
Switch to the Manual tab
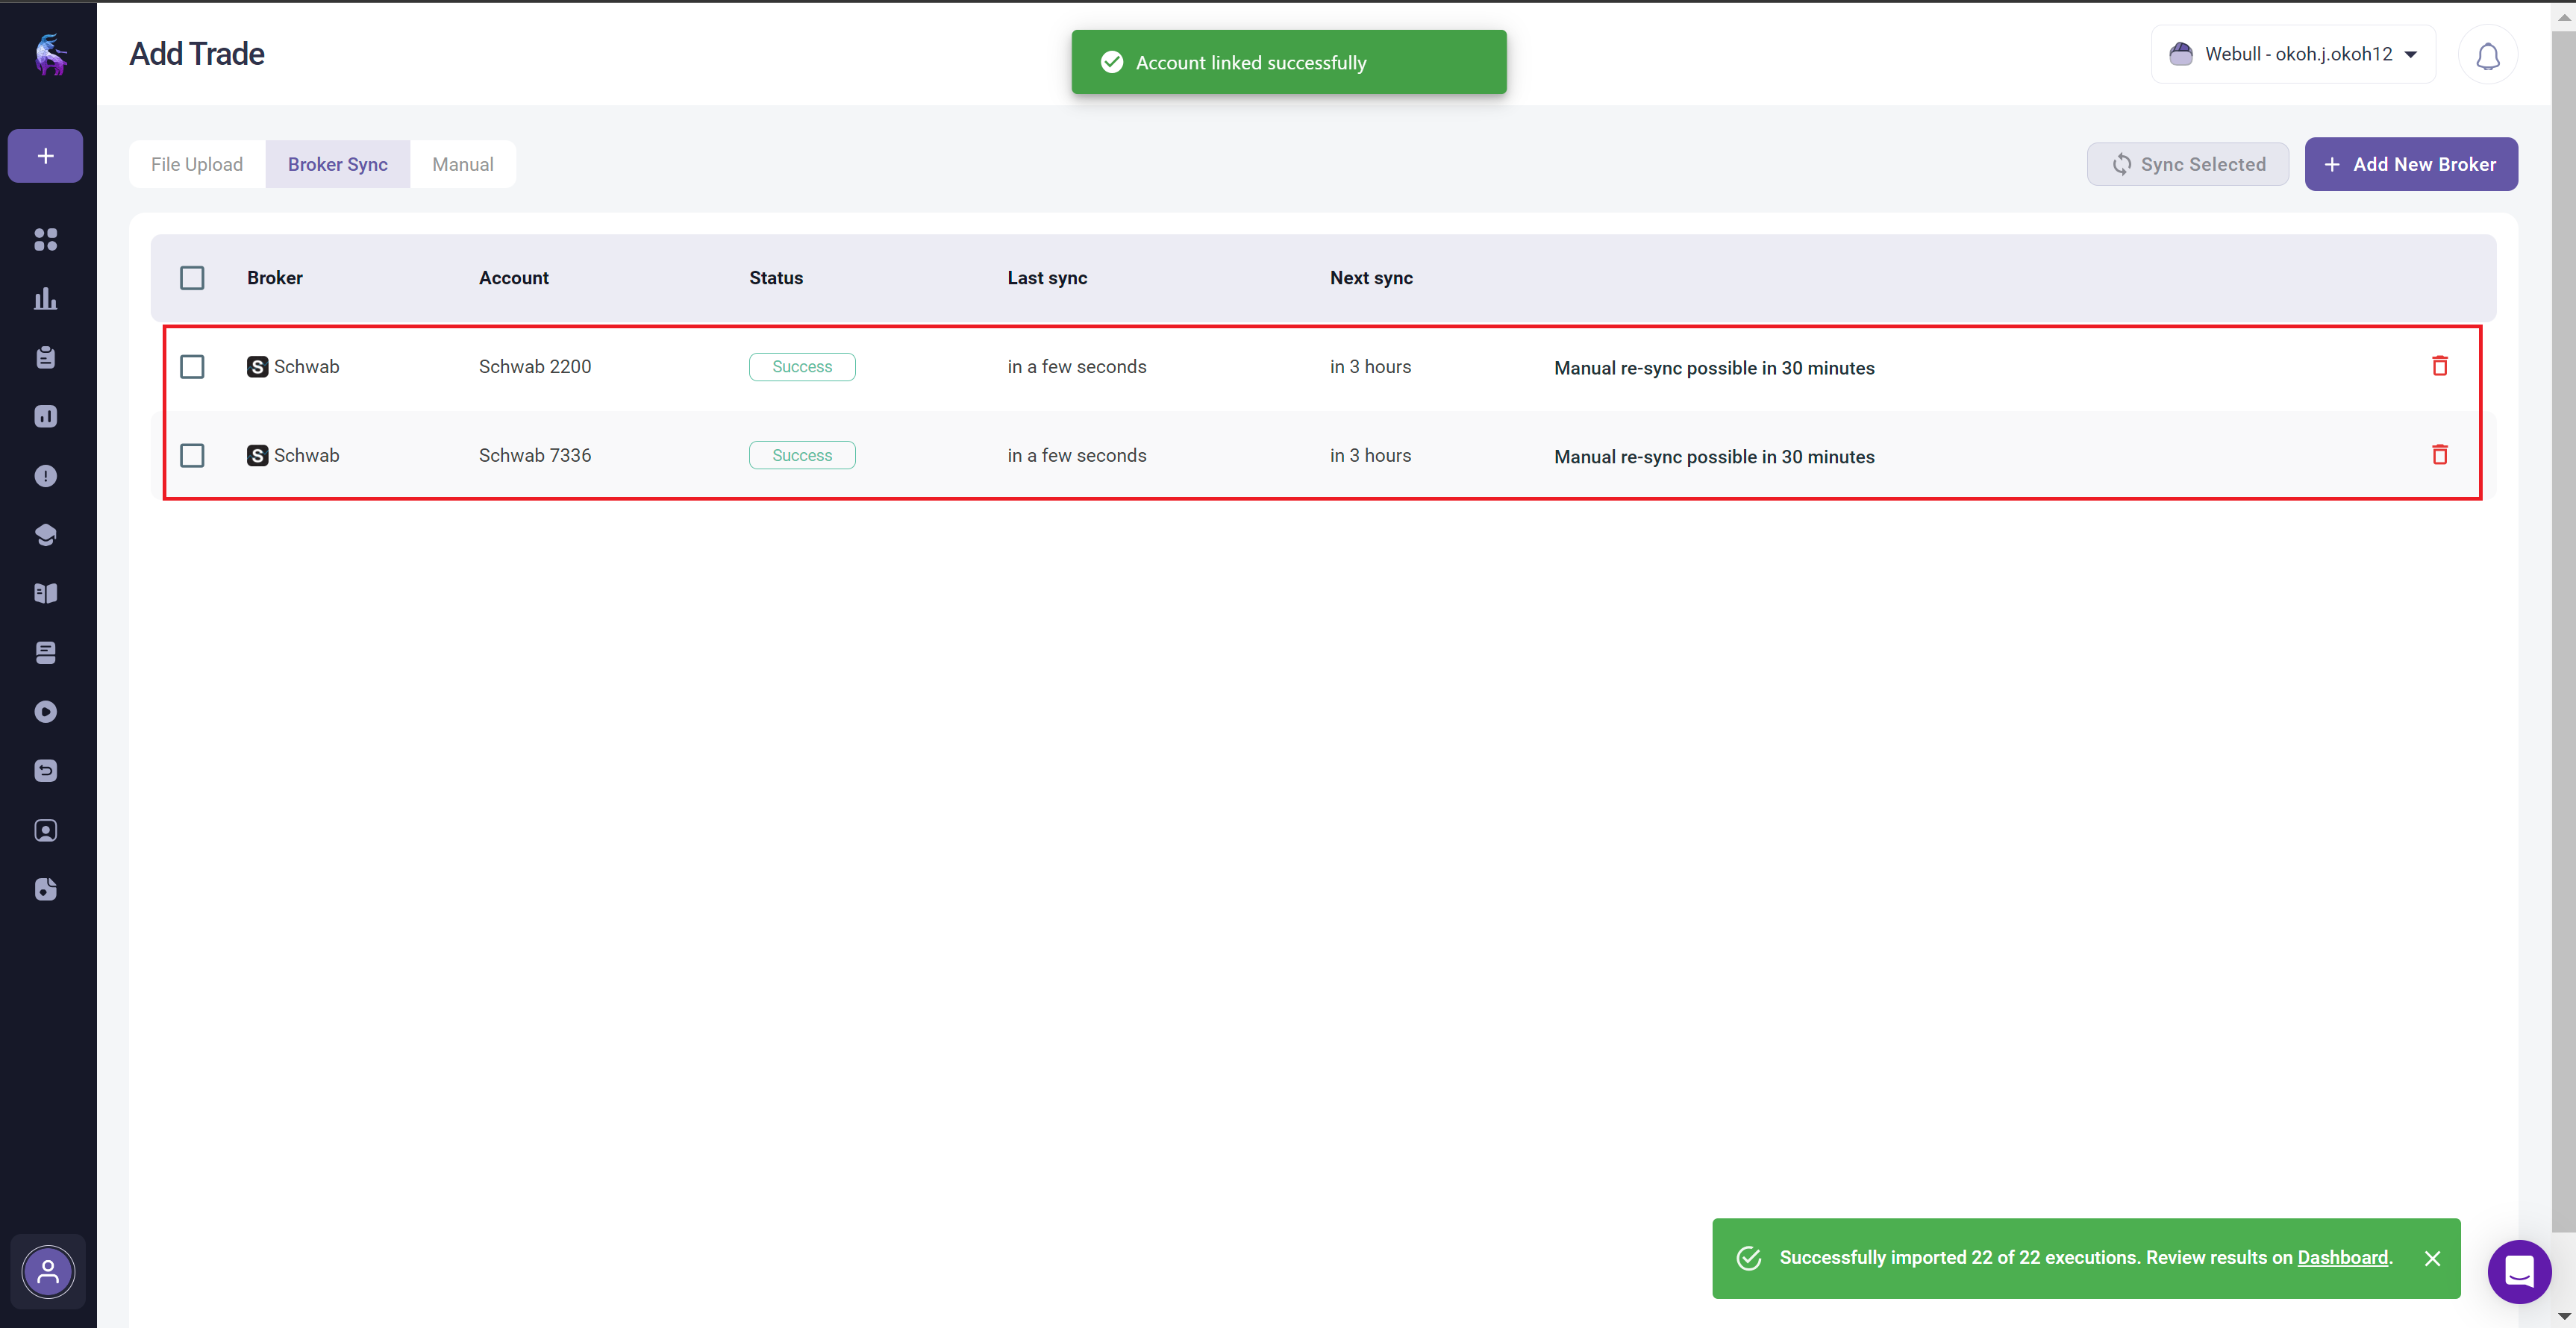point(462,164)
